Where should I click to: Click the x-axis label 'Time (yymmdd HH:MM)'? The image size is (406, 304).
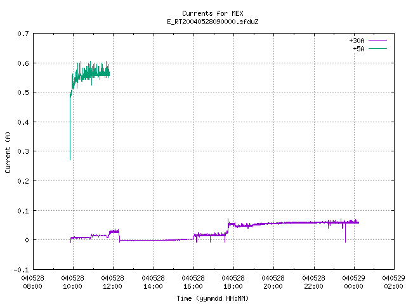click(213, 298)
